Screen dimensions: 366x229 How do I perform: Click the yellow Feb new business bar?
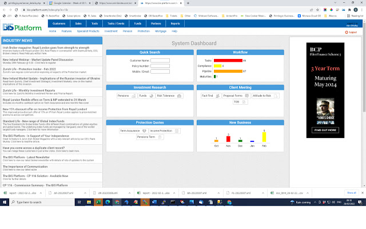(264, 136)
